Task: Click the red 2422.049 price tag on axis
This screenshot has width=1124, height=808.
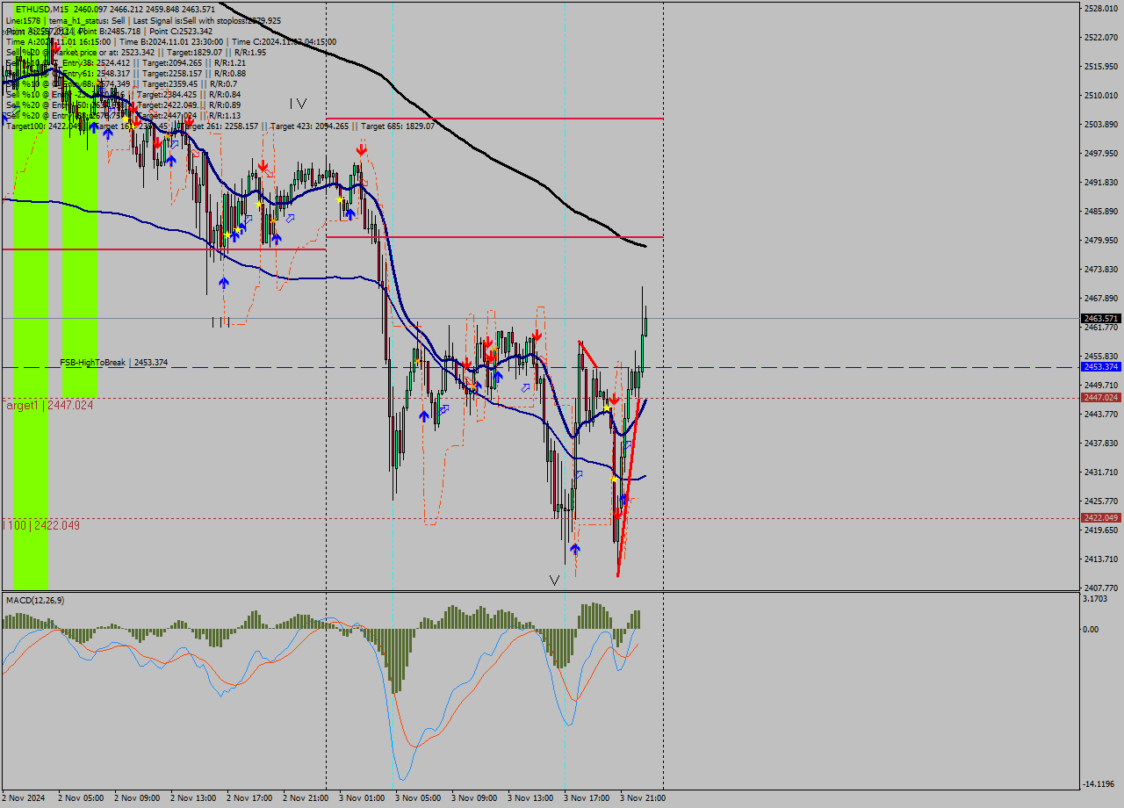Action: tap(1100, 517)
